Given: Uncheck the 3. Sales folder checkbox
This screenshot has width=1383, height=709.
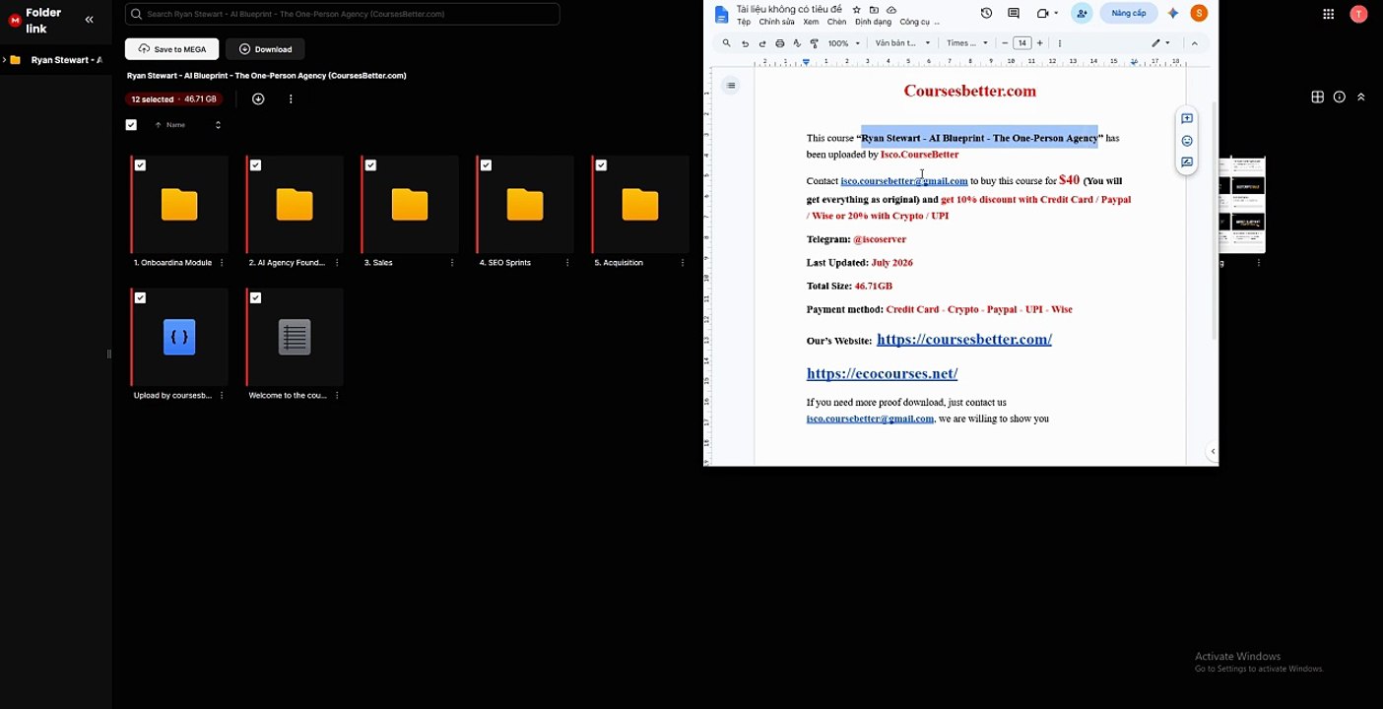Looking at the screenshot, I should point(370,165).
